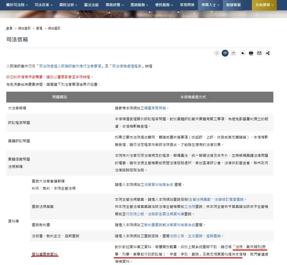Click the 本信箱處理方式 column header
287x265 pixels.
coord(193,97)
